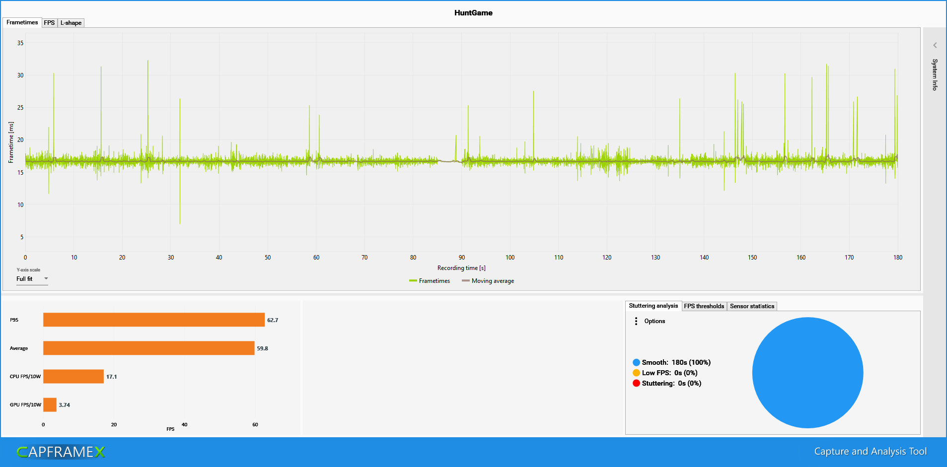Open the Stuttering analysis tab
The height and width of the screenshot is (467, 947).
point(653,306)
